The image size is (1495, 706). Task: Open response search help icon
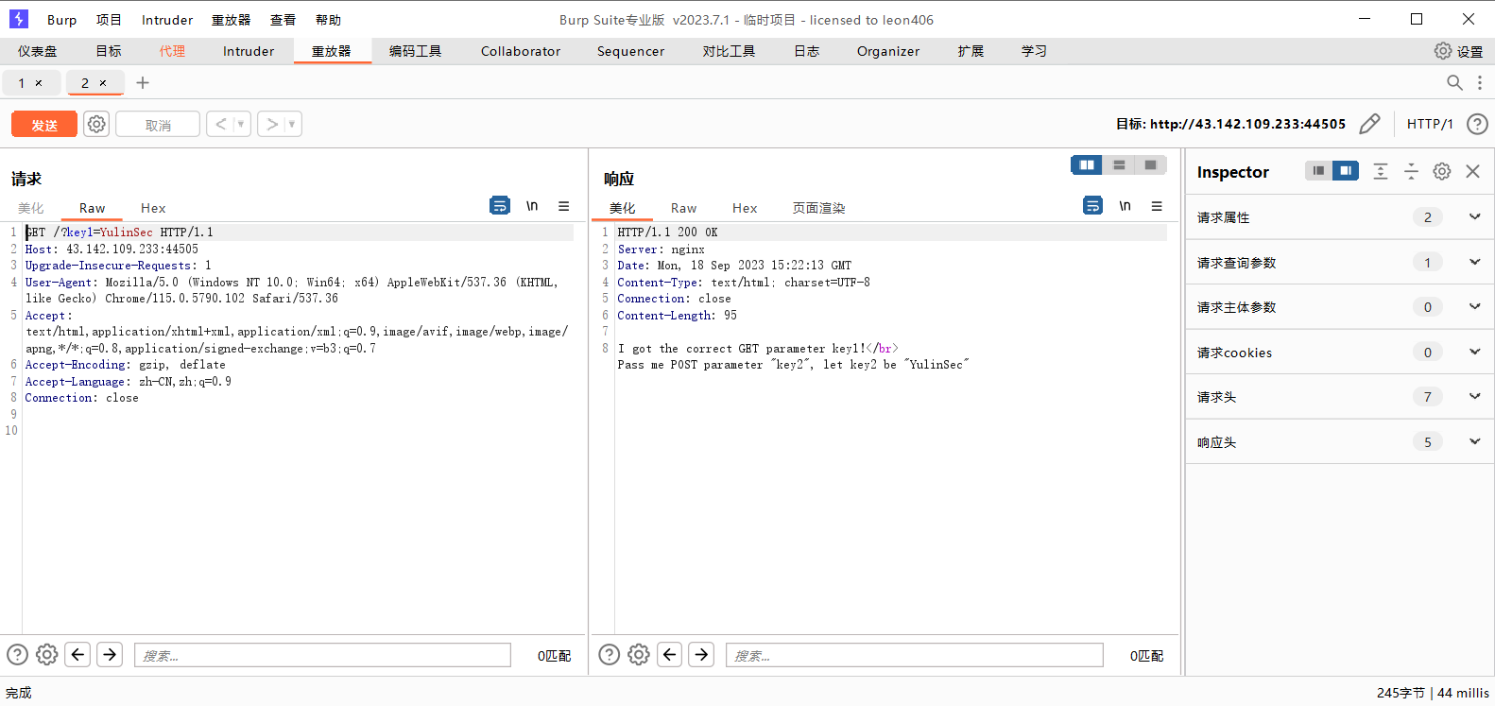pyautogui.click(x=610, y=654)
